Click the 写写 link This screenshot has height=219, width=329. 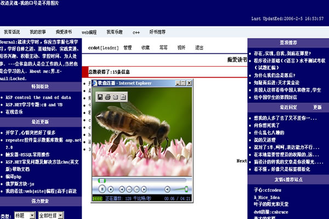click(163, 48)
